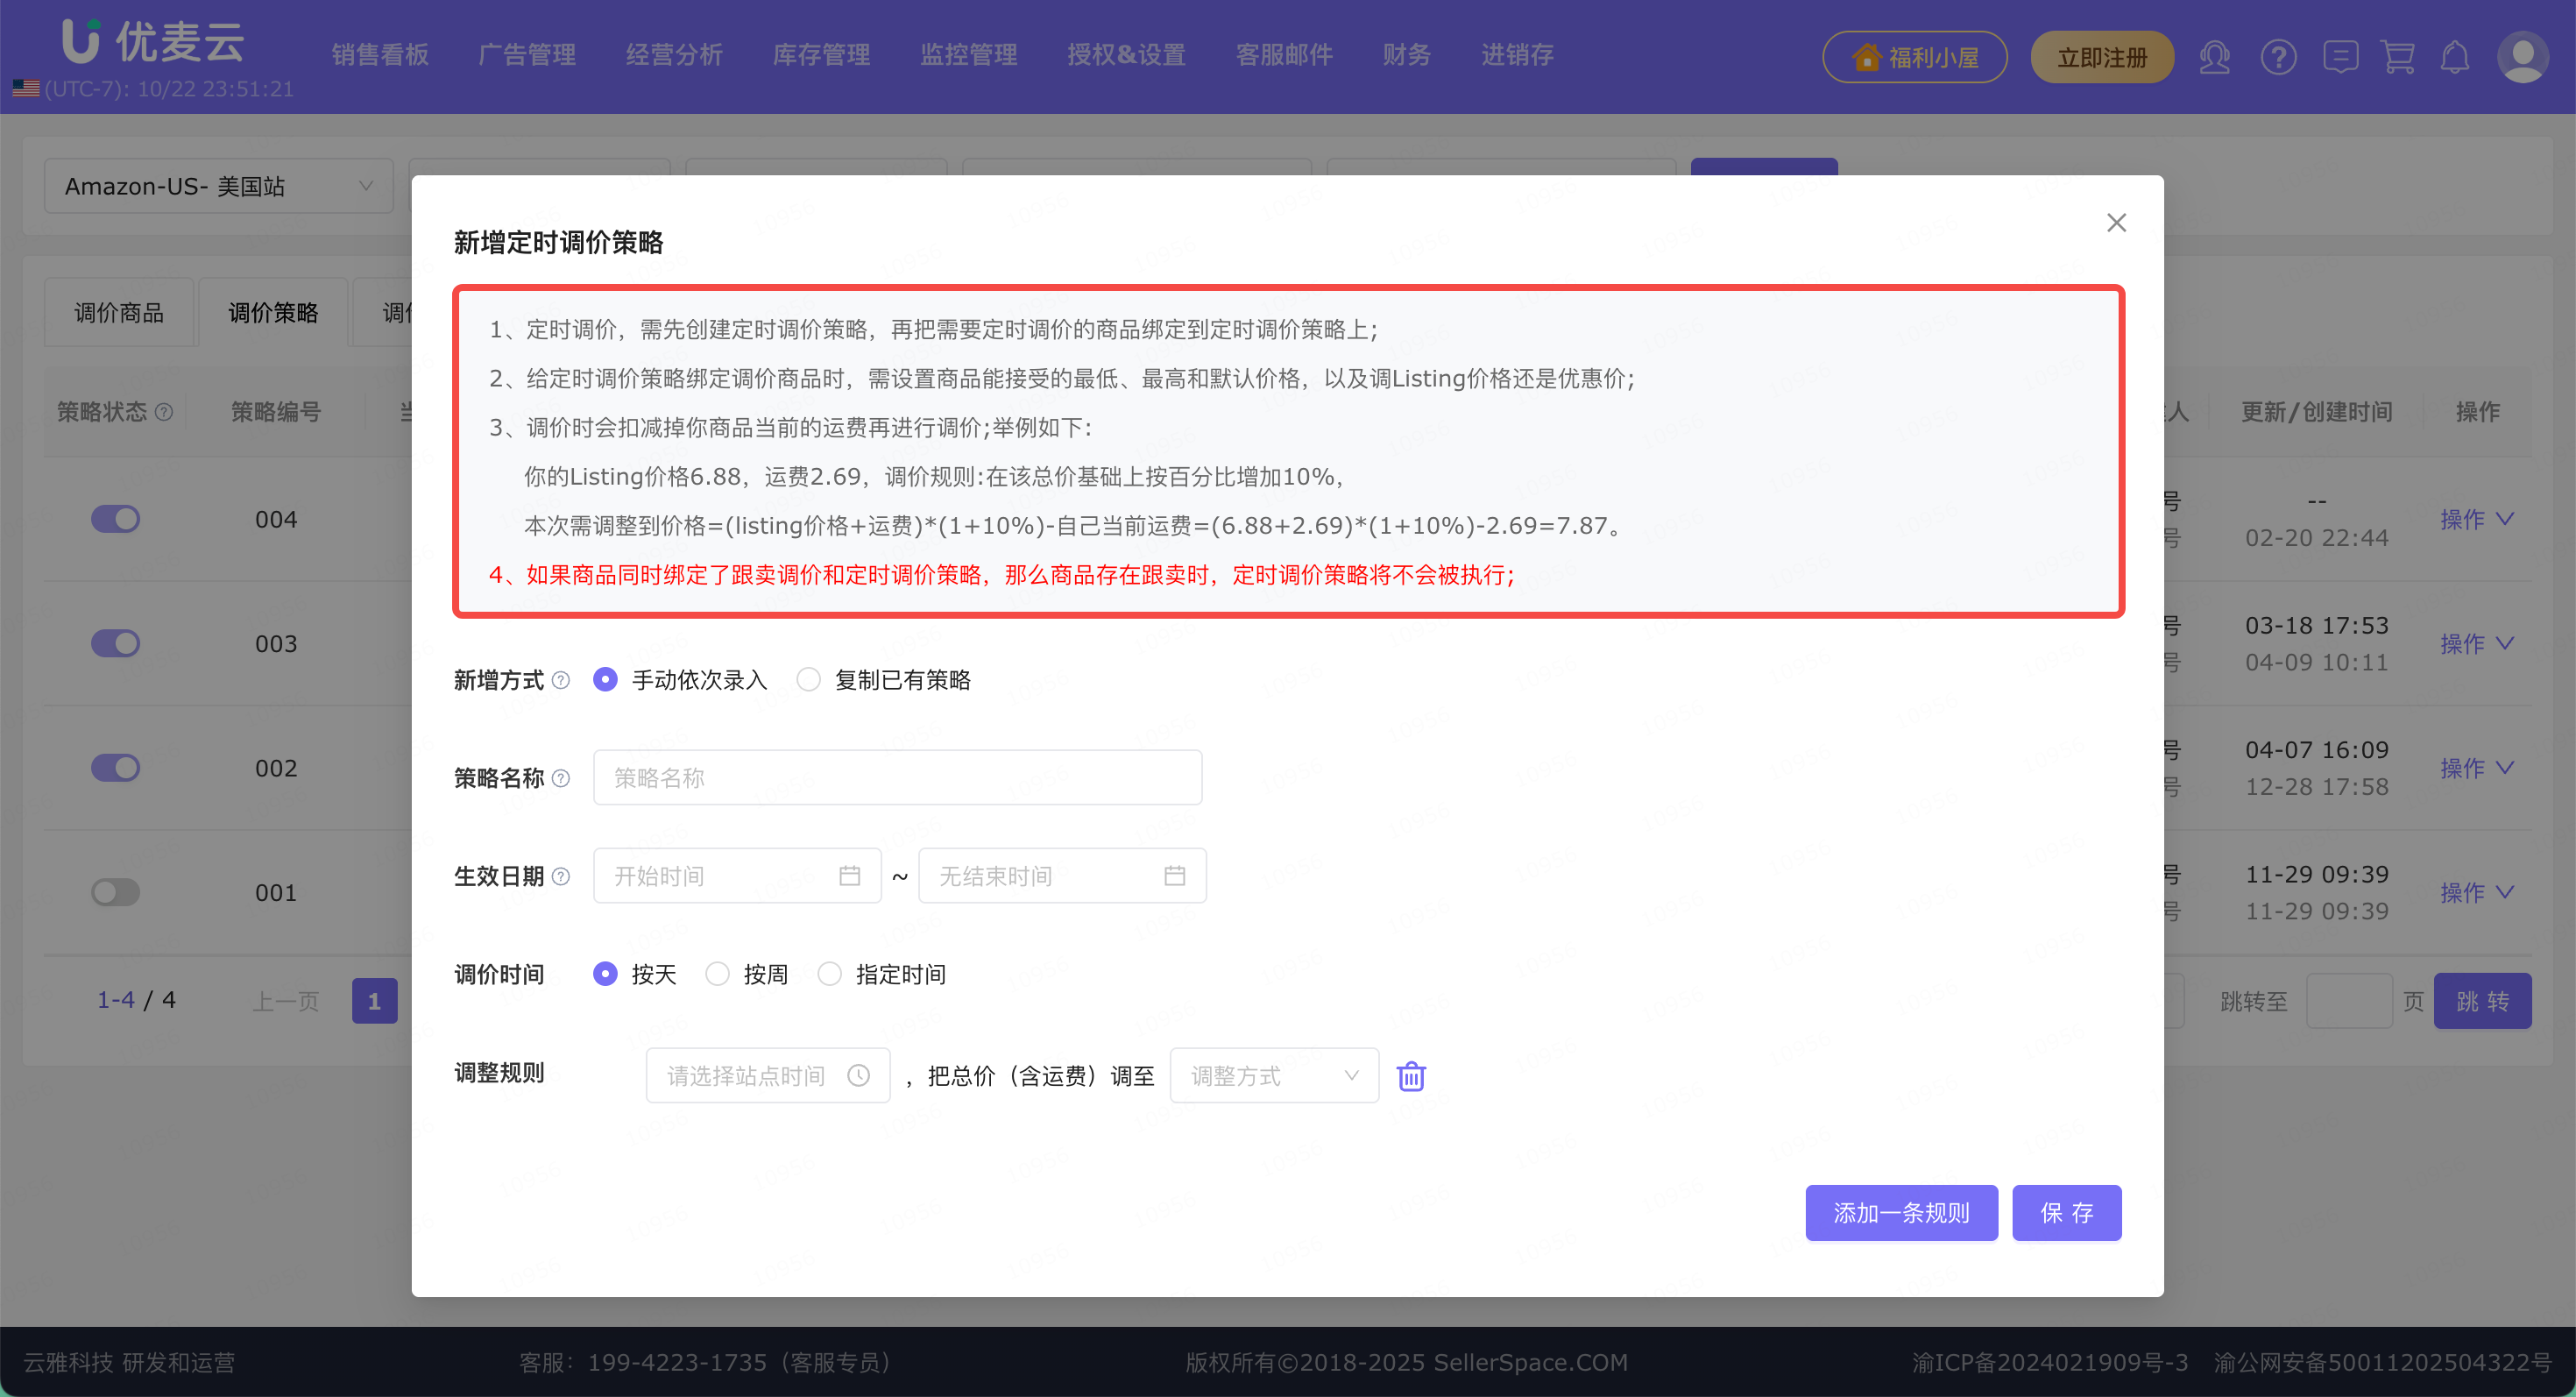Click help icon next to 策略名称 label
This screenshot has height=1397, width=2576.
point(561,778)
